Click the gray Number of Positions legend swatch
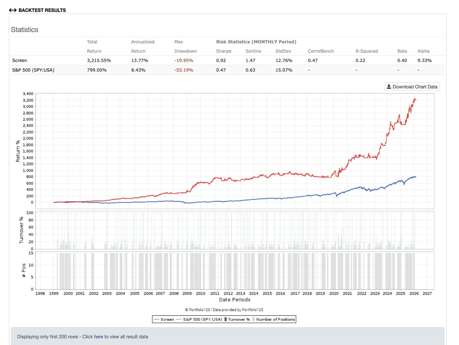The width and height of the screenshot is (459, 345). pos(254,319)
